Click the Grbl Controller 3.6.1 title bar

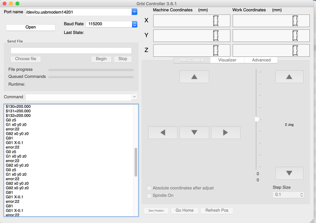point(157,4)
